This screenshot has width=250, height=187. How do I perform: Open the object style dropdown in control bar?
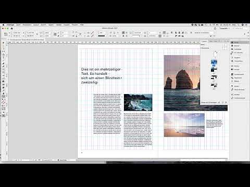point(204,33)
